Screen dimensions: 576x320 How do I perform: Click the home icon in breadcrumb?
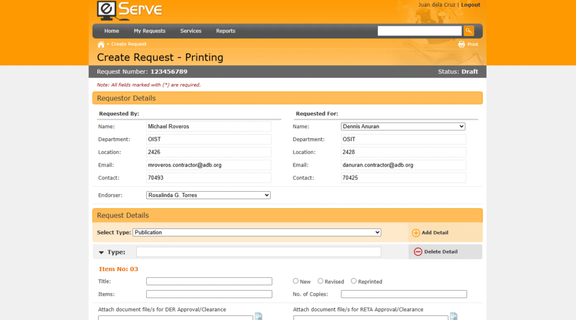(x=101, y=44)
